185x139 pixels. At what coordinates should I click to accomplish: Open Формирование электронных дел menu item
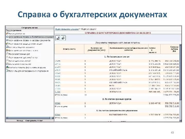23,51
